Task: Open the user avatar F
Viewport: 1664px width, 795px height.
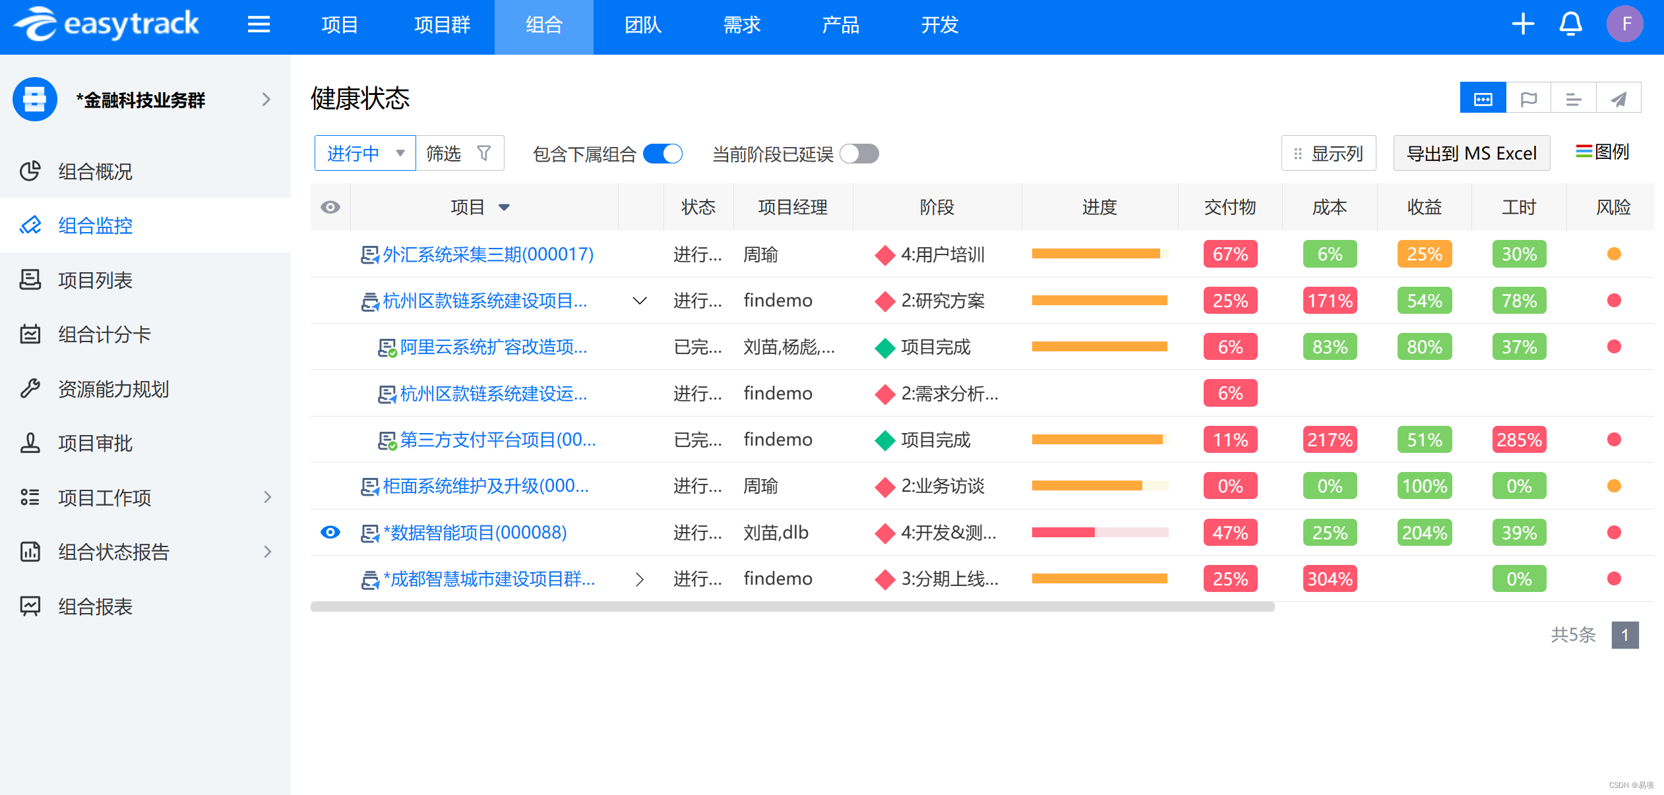Action: (1625, 24)
